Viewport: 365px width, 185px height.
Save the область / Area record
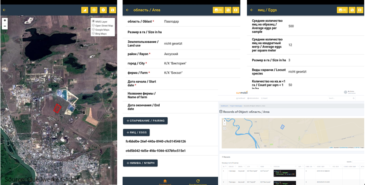228,10
